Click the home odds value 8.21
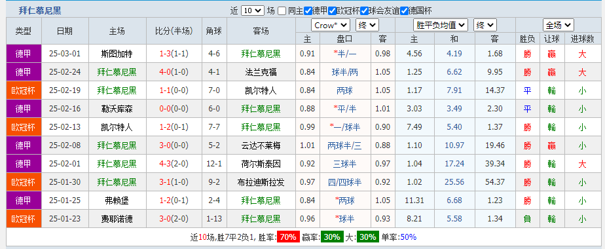The height and width of the screenshot is (249, 605). 414,219
